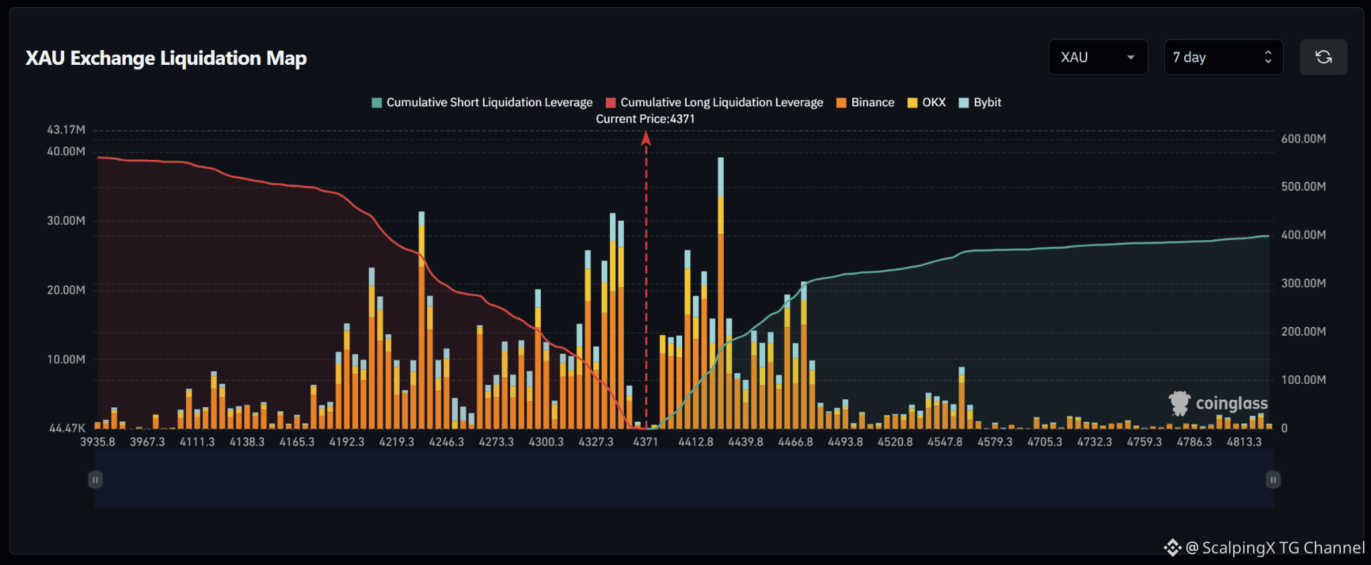Image resolution: width=1371 pixels, height=565 pixels.
Task: Click the left zoom slider handle
Action: 95,479
